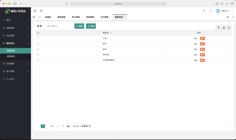Click 删除 for the 物业 row
The height and width of the screenshot is (140, 236).
pos(202,49)
